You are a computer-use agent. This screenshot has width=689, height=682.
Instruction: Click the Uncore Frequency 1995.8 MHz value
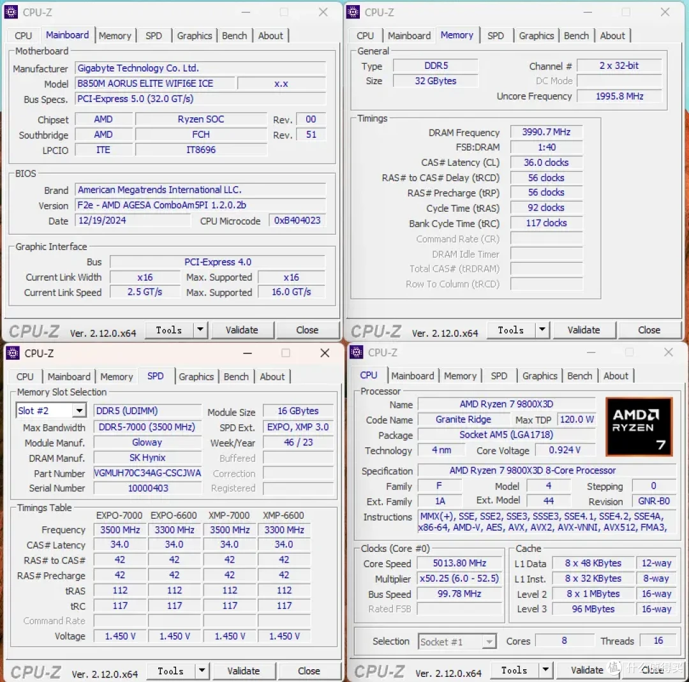pyautogui.click(x=619, y=96)
